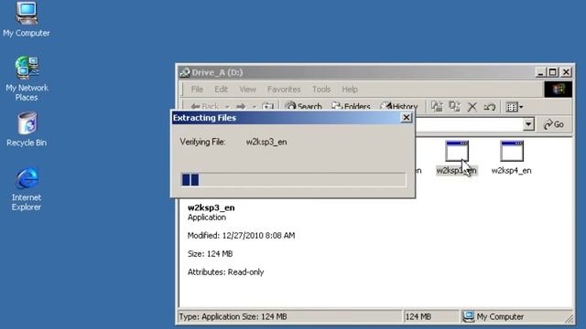Click the extraction progress bar
586x329 pixels.
pos(293,180)
